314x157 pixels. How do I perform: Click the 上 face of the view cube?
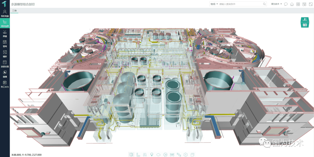(304, 20)
